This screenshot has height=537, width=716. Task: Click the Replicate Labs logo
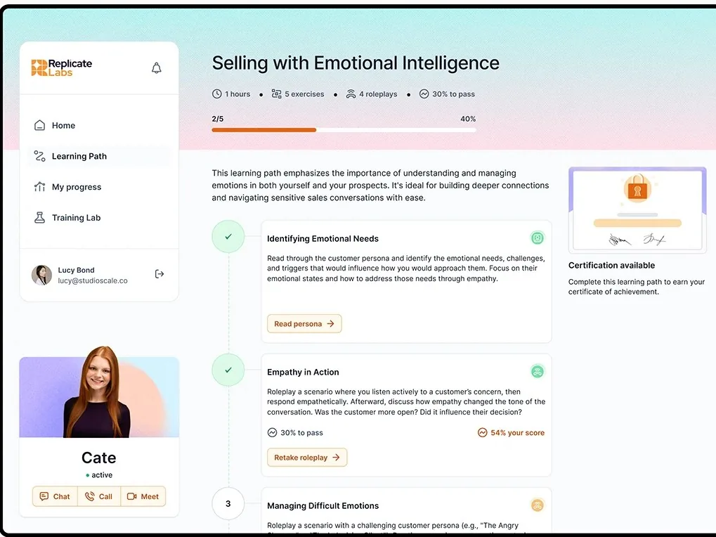pos(62,67)
